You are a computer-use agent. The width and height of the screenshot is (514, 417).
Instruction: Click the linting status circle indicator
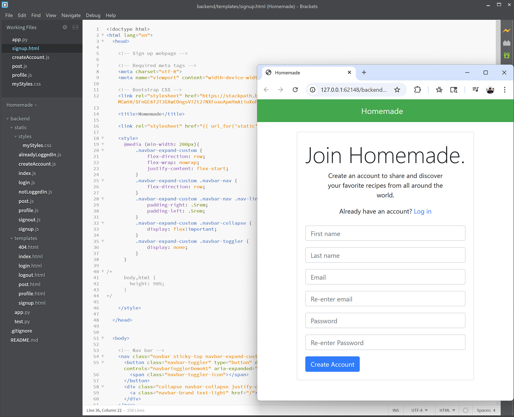(x=466, y=410)
